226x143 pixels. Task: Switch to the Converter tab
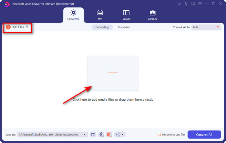click(73, 15)
